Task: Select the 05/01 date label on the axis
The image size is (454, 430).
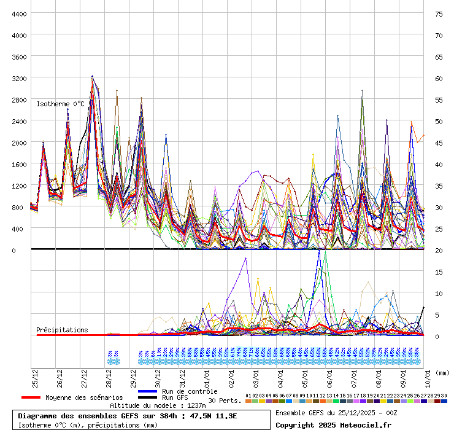Action: click(x=306, y=377)
